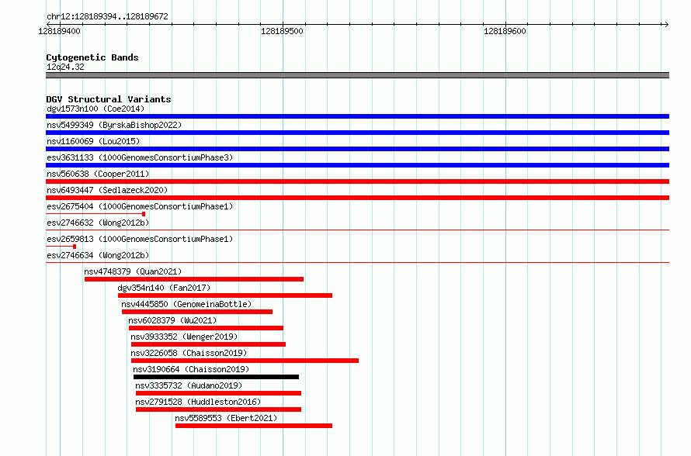
Task: Click ruler position 128189400
Action: (x=60, y=31)
